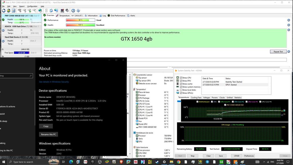Click the help icon beside Performance bar
293x165 pixels.
pos(289,20)
